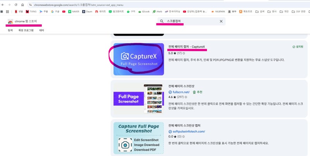Screen dimensions: 310x156
Task: Open the 한국이러닝 bookmark
Action: tap(172, 12)
